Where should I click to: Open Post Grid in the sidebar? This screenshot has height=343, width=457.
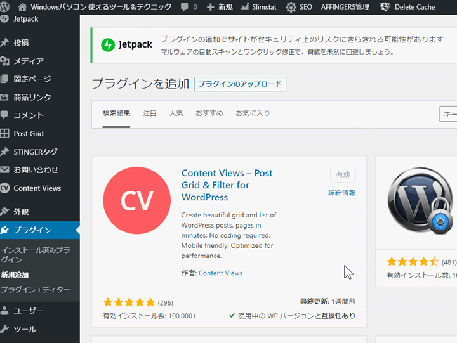[29, 133]
